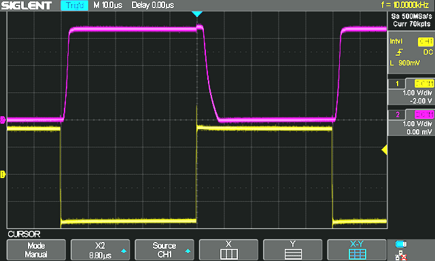Viewport: 435px width, 261px height.
Task: Click the 8.80µs cursor value
Action: pos(100,256)
